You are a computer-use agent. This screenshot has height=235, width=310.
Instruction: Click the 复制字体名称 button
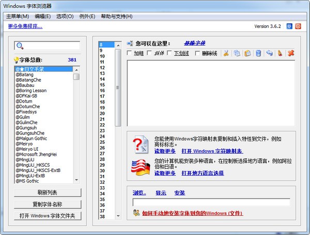(x=48, y=204)
